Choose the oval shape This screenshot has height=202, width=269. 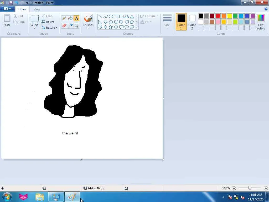click(111, 16)
